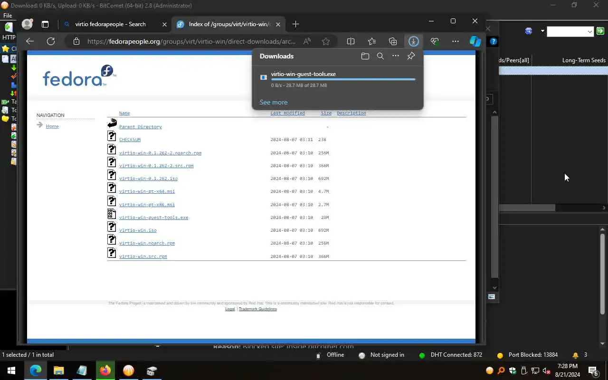The height and width of the screenshot is (380, 608).
Task: Open Firefox from taskbar
Action: (x=105, y=370)
